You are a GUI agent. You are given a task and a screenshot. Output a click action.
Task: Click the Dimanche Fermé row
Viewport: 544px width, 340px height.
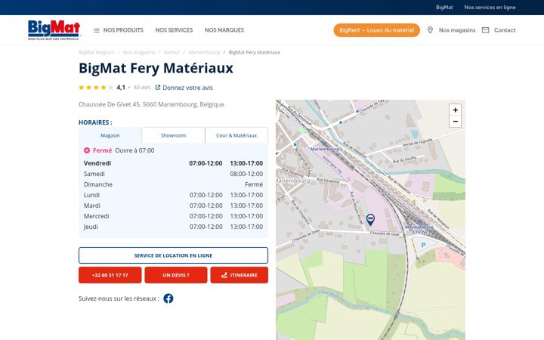pos(173,184)
